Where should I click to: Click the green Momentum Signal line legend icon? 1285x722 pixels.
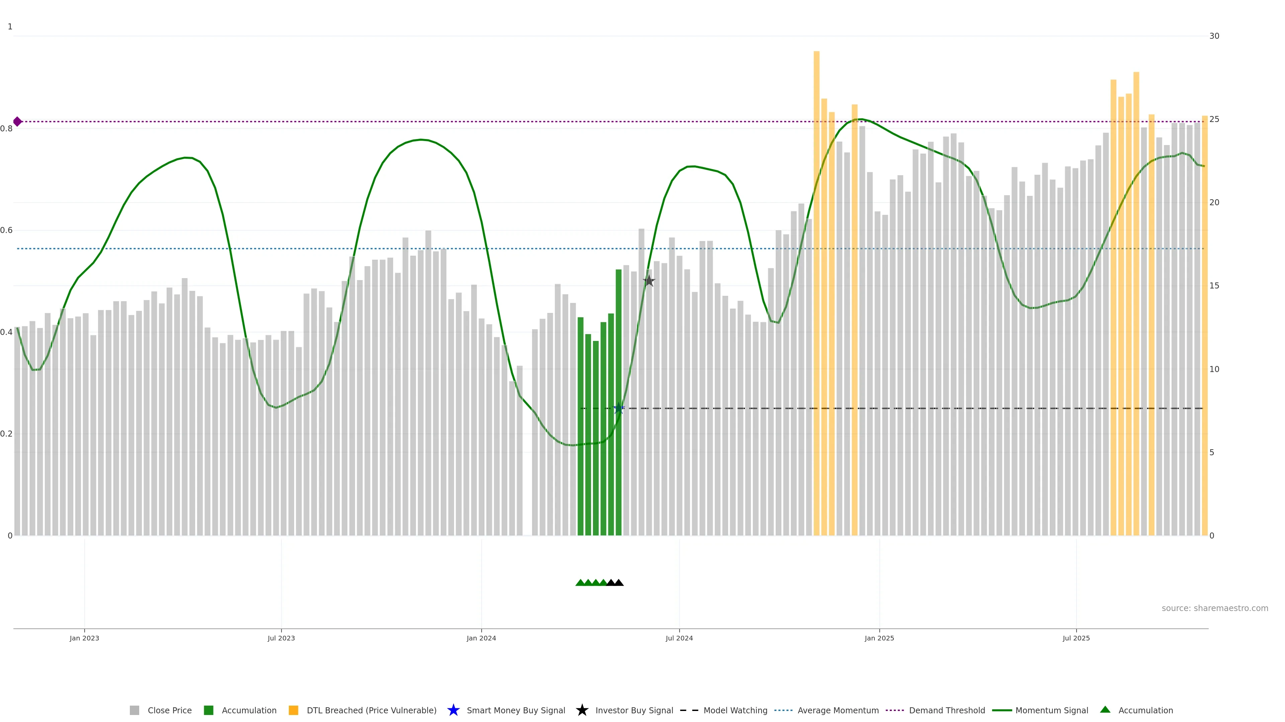[1002, 710]
